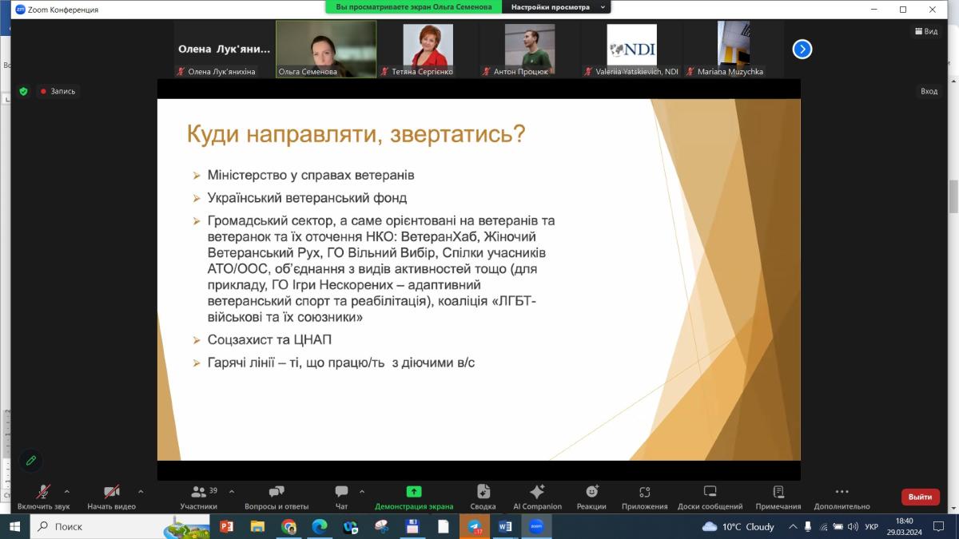Viewport: 959px width, 539px height.
Task: Open Вопросы и ответы Q&A panel
Action: point(277,497)
